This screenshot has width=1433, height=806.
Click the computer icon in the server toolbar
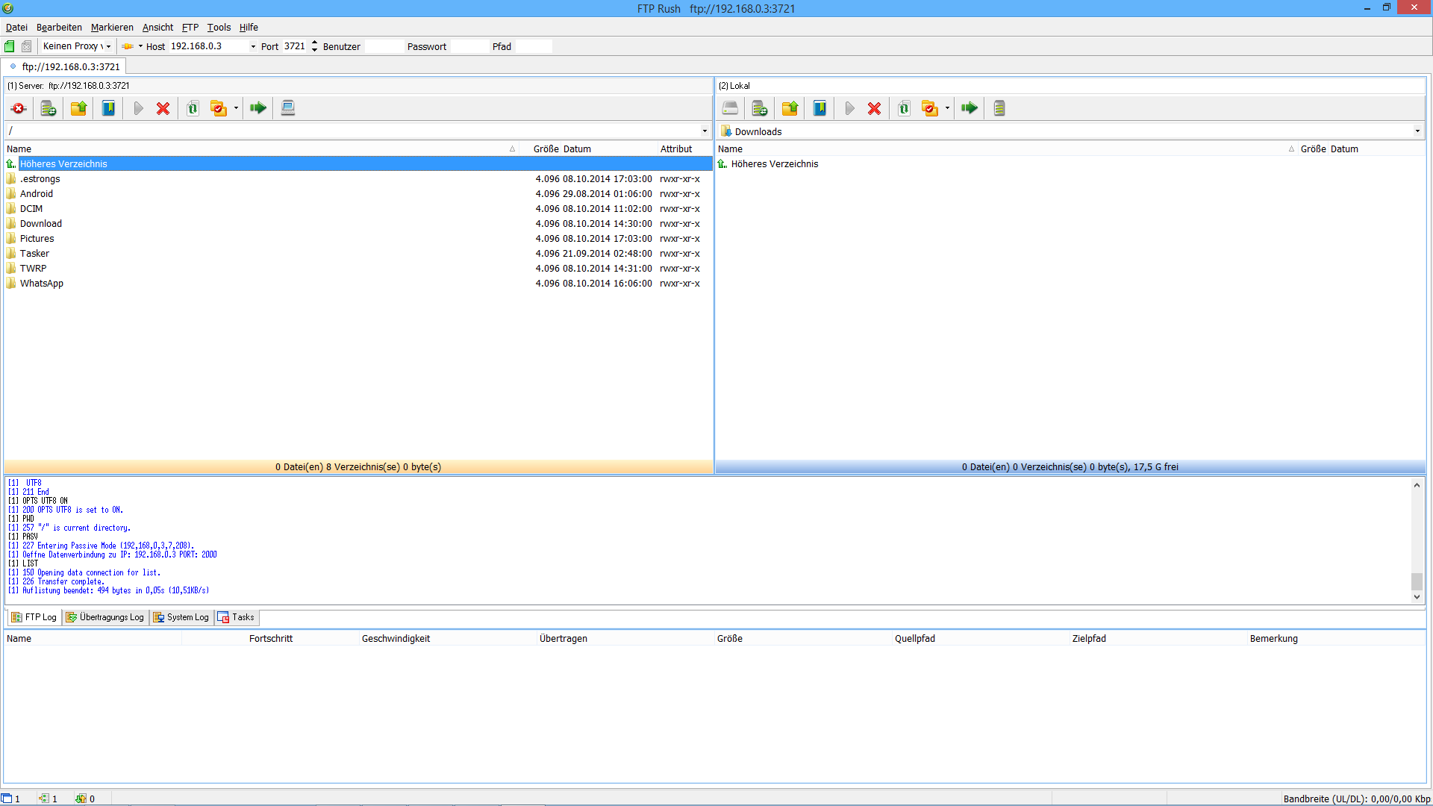(288, 109)
